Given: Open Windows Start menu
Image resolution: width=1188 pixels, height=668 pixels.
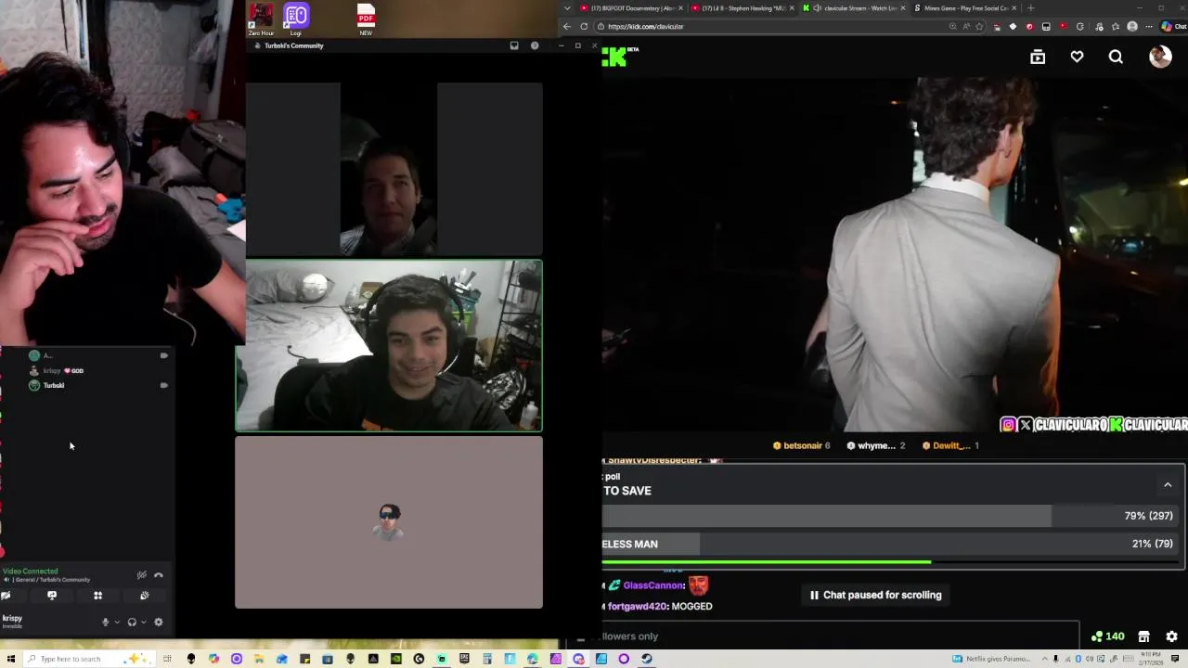Looking at the screenshot, I should pyautogui.click(x=10, y=659).
